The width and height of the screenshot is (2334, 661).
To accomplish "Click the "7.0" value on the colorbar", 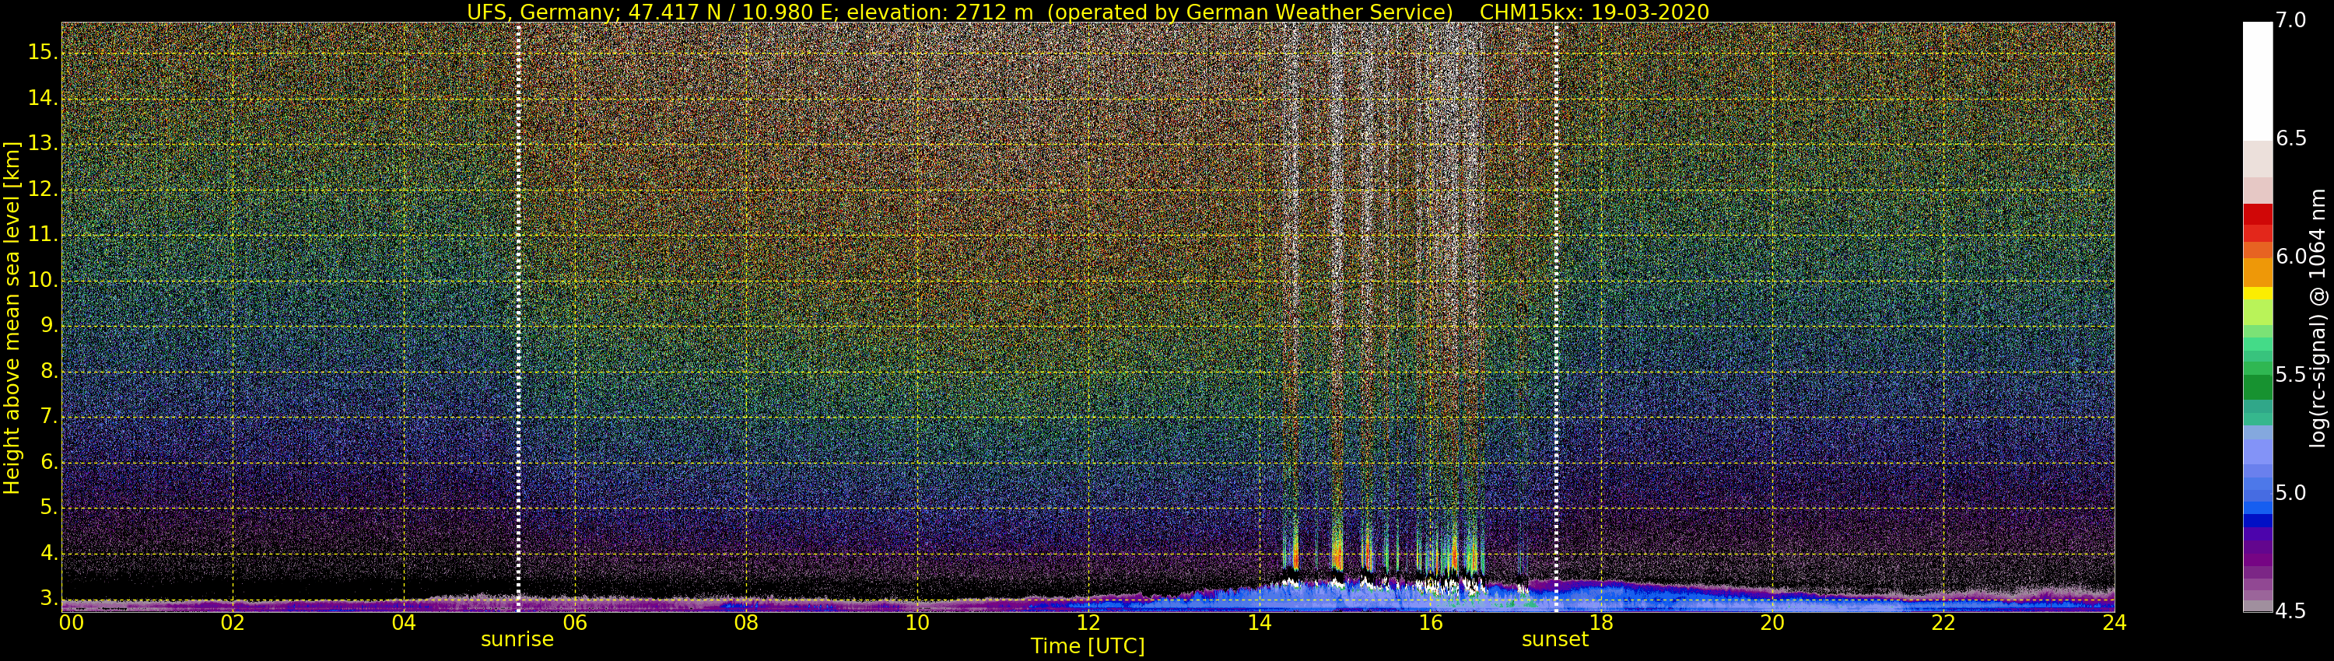I will [2290, 21].
